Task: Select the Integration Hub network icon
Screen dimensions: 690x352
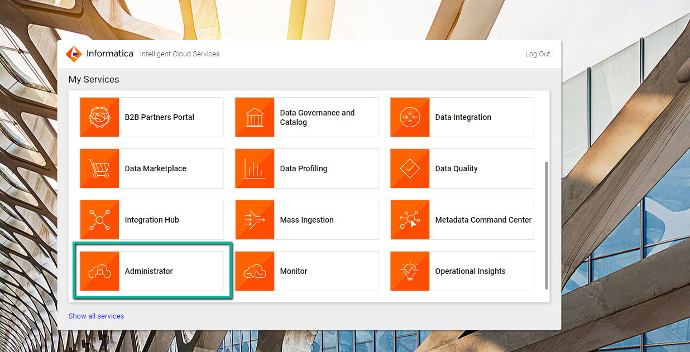Action: pyautogui.click(x=99, y=220)
